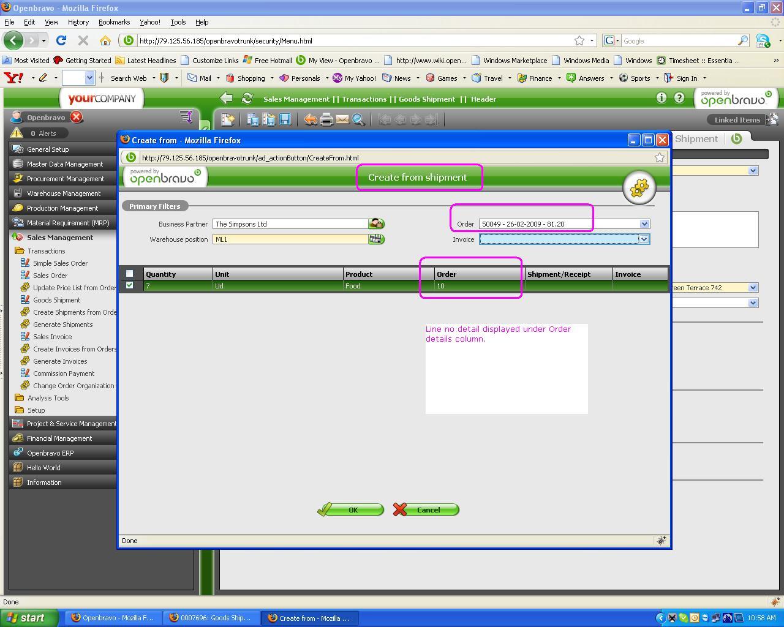Open the Financial Management menu section
This screenshot has height=627, width=784.
[x=62, y=438]
